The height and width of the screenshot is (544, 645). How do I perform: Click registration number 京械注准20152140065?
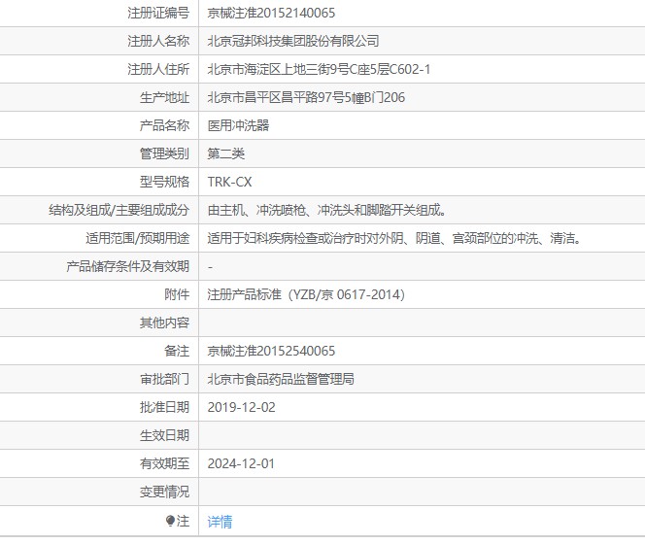(272, 13)
